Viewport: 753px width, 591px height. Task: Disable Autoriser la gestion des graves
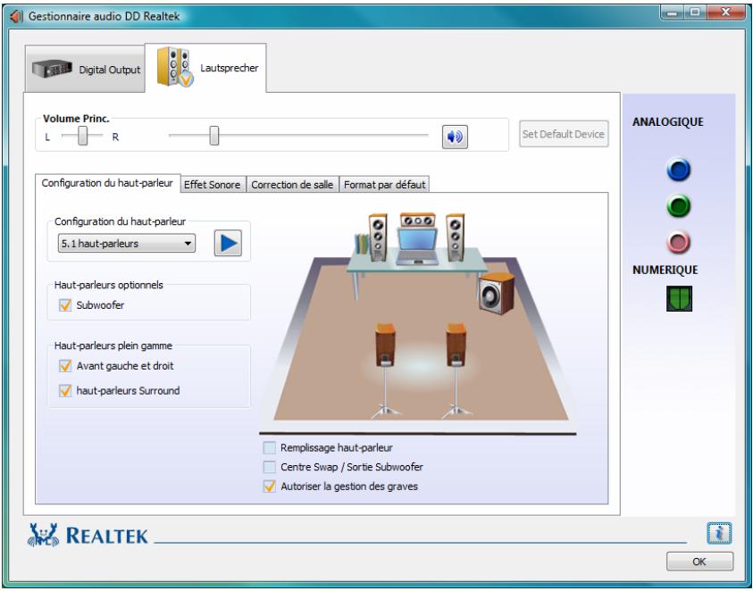(x=270, y=487)
